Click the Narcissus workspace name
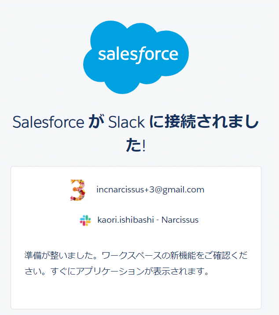The image size is (279, 315). click(x=180, y=220)
